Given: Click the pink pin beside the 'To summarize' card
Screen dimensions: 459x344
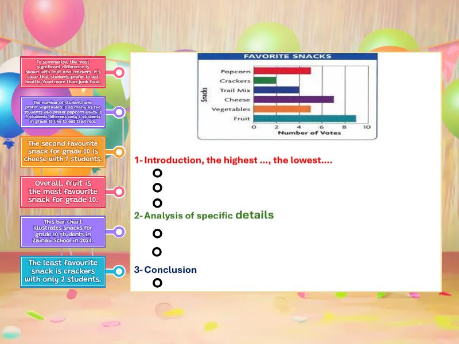Looking at the screenshot, I should tap(119, 72).
